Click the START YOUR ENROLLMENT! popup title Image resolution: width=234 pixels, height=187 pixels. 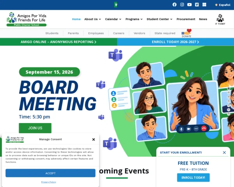tap(181, 152)
